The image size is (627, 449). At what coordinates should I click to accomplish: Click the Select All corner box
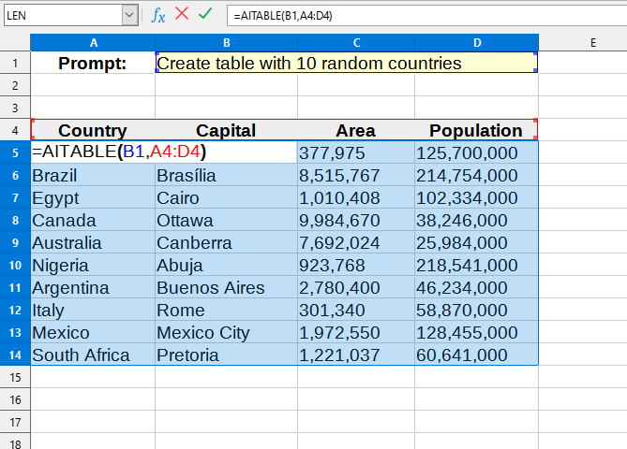(x=15, y=43)
